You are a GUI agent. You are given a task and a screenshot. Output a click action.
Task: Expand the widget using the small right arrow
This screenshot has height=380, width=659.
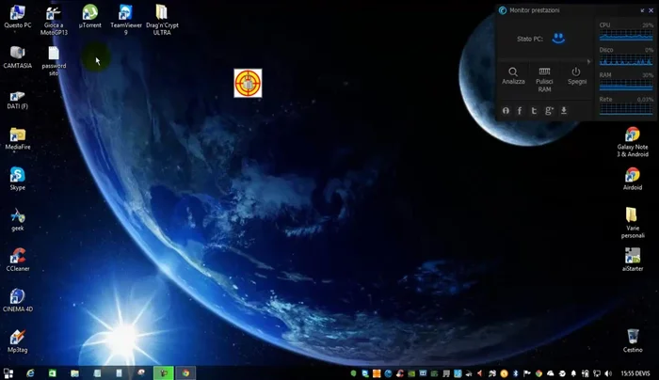click(x=589, y=62)
